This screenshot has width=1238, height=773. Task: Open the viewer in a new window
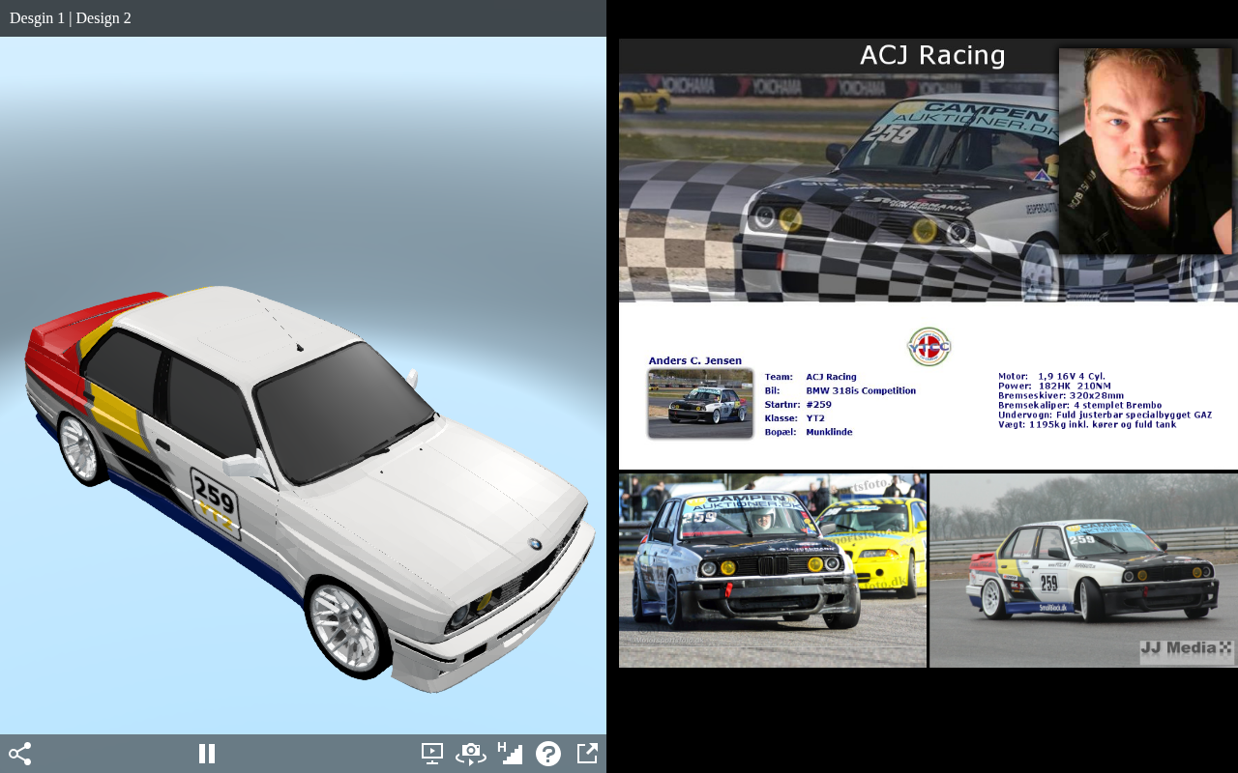tap(587, 754)
